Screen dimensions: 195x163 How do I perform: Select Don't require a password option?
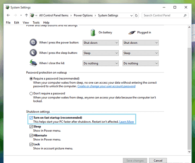click(31, 94)
